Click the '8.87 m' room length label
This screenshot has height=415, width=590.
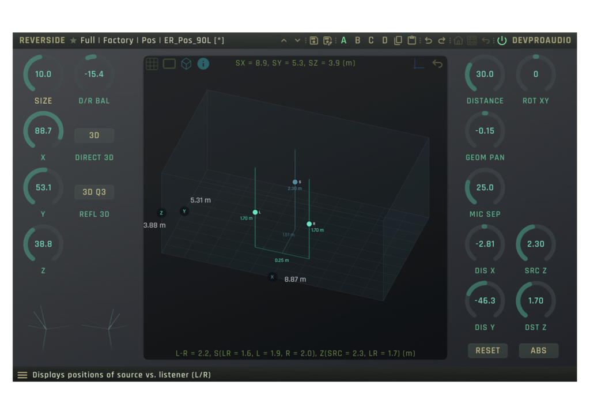click(295, 280)
